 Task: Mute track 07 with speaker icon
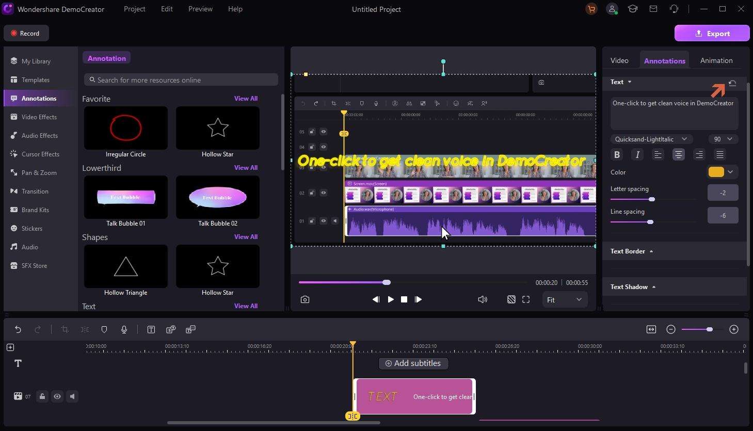click(x=72, y=396)
